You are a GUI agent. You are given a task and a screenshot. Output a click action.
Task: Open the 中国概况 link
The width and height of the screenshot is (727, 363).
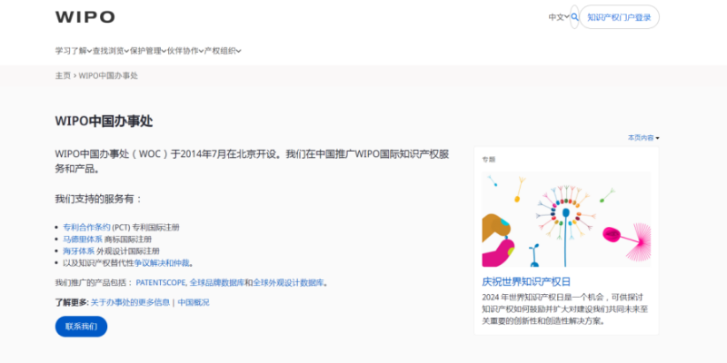pos(194,302)
